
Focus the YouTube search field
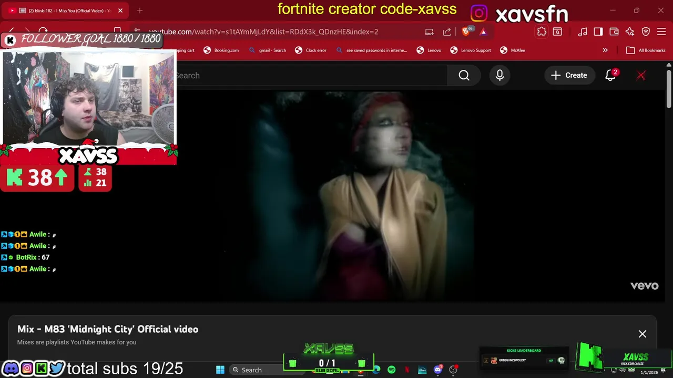click(311, 76)
